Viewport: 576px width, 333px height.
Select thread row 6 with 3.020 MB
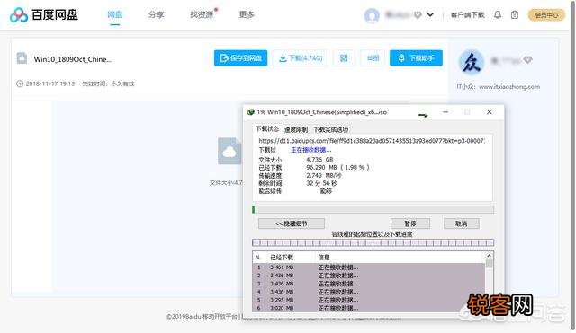click(369, 308)
